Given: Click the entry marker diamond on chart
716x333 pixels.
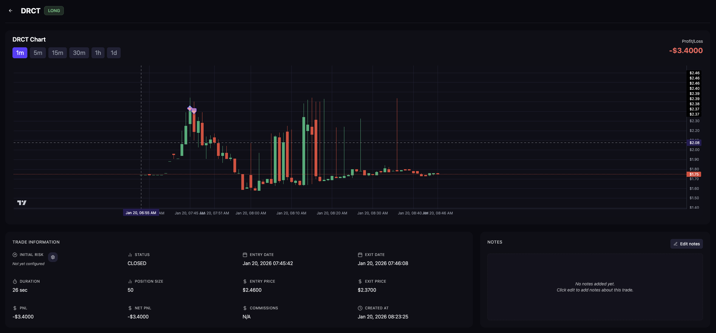Looking at the screenshot, I should pyautogui.click(x=190, y=108).
